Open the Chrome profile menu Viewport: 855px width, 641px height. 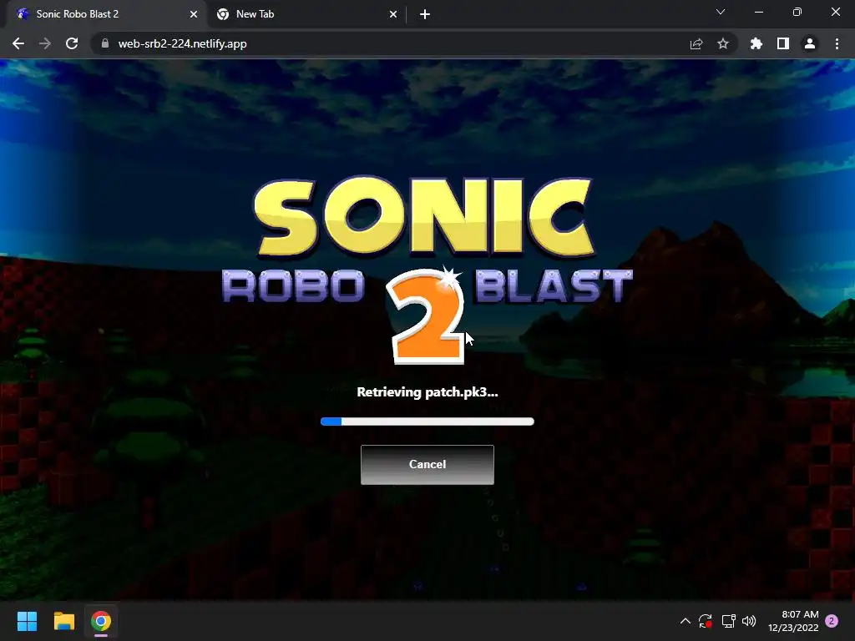click(810, 43)
